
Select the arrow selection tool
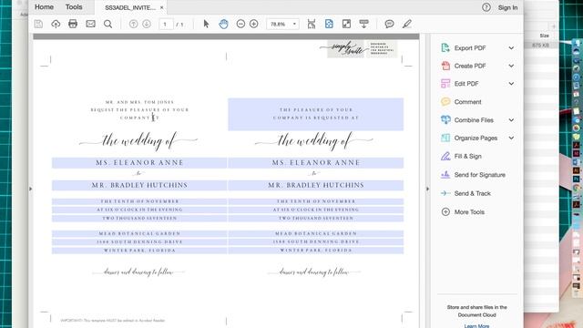(207, 25)
